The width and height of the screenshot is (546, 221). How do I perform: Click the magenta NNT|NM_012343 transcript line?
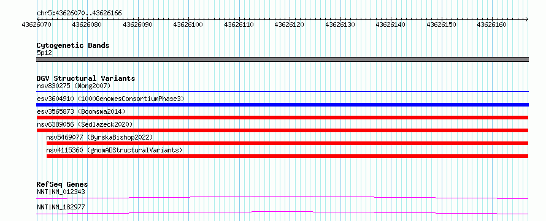click(x=282, y=197)
